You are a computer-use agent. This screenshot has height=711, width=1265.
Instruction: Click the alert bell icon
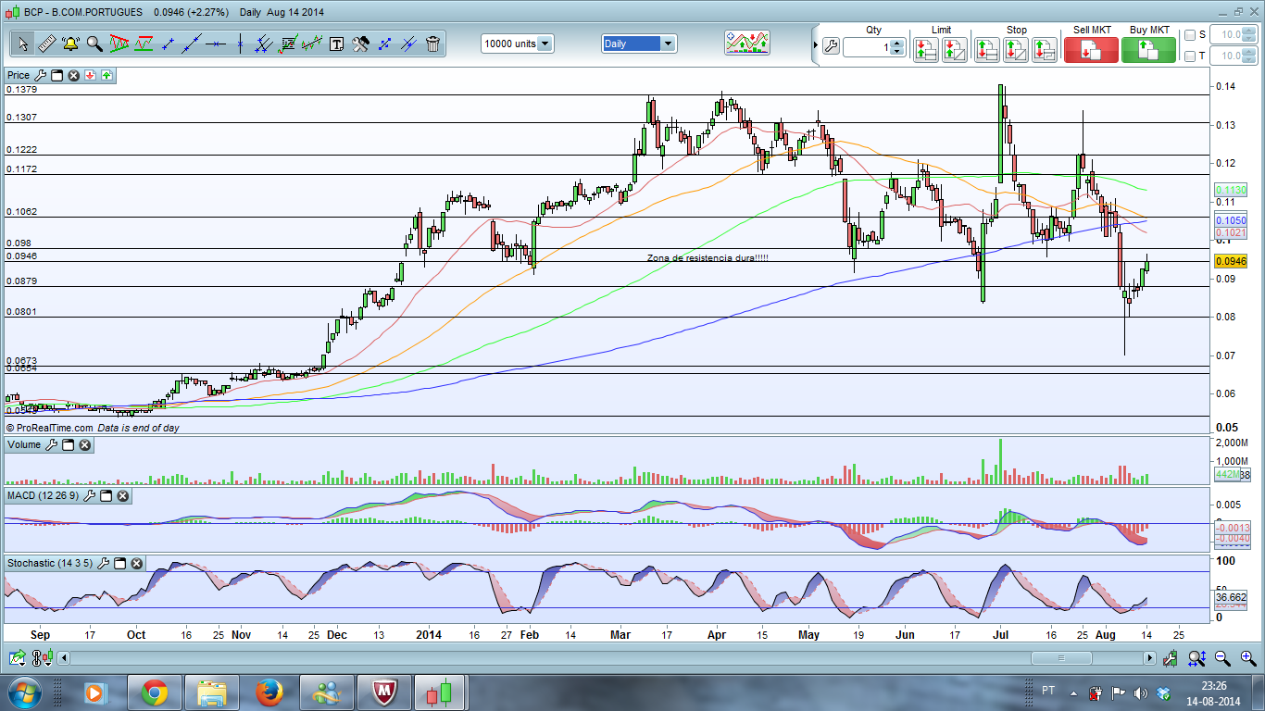[x=69, y=44]
